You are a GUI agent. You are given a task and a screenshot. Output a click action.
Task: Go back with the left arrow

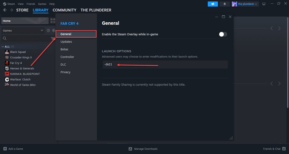[5, 10]
